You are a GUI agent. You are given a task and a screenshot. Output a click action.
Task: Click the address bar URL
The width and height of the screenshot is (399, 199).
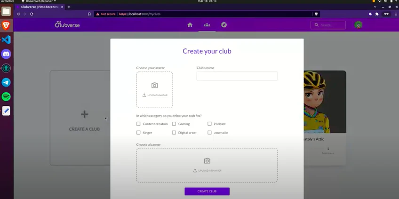click(x=140, y=14)
